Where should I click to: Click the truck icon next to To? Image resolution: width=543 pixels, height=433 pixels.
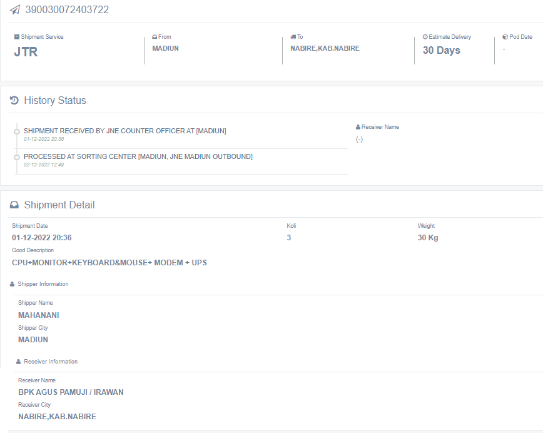coord(293,37)
